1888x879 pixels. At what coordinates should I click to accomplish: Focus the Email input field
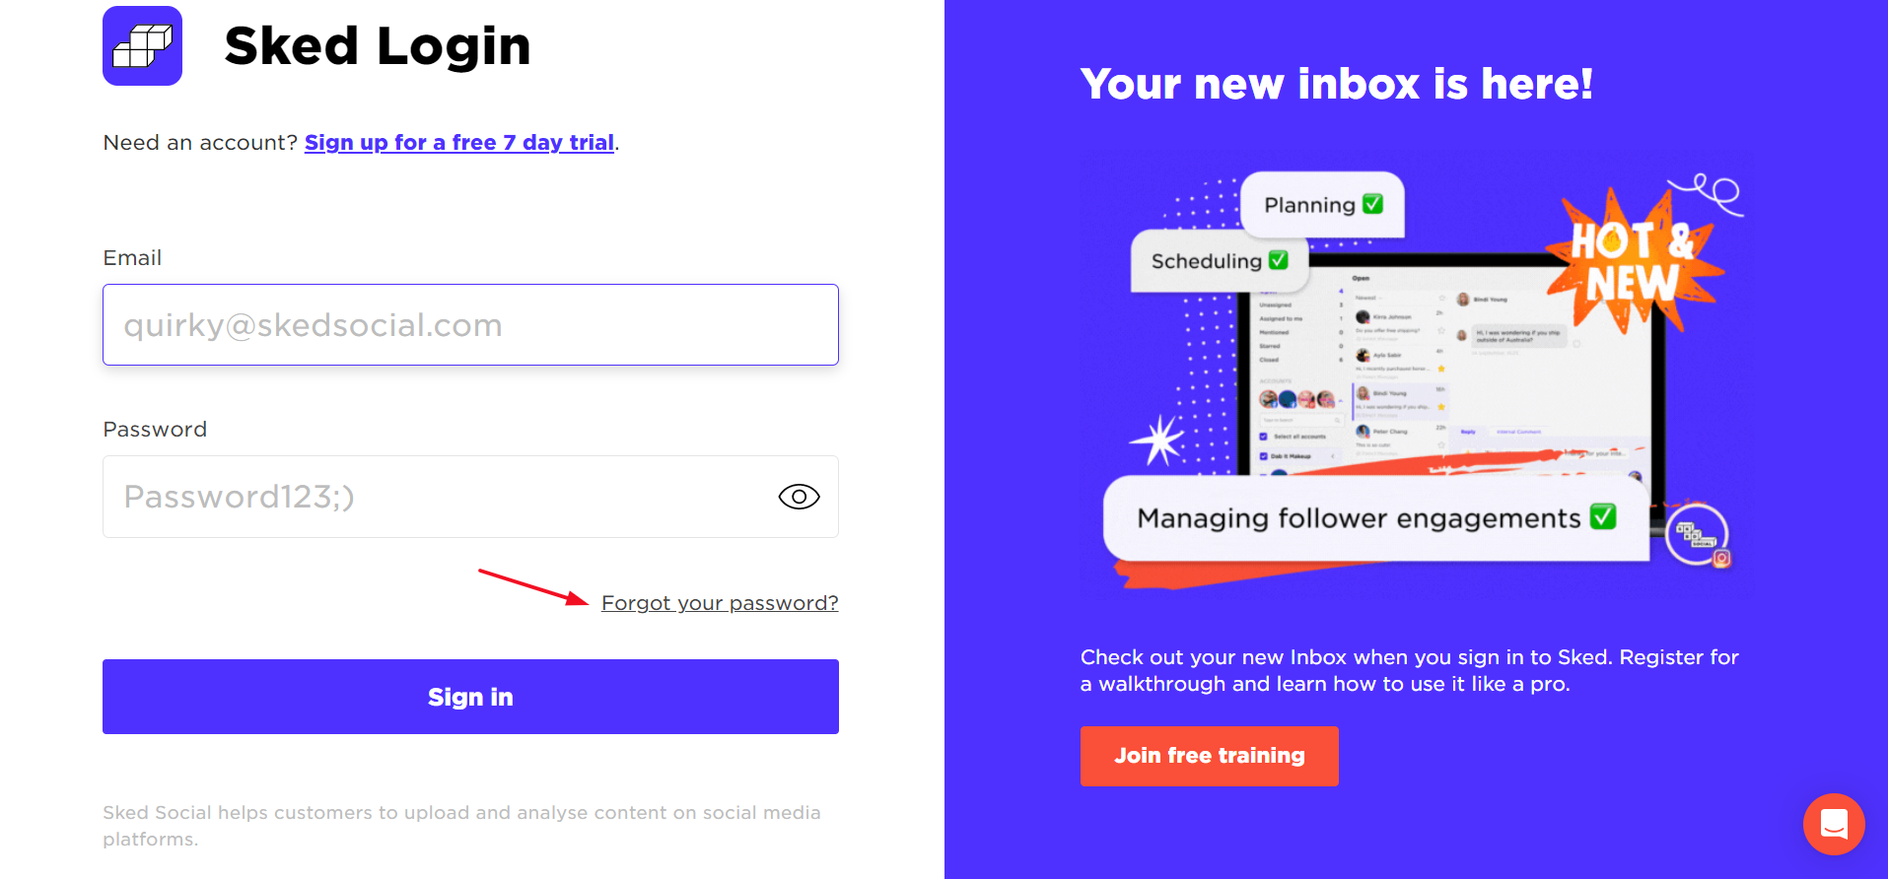click(x=470, y=325)
